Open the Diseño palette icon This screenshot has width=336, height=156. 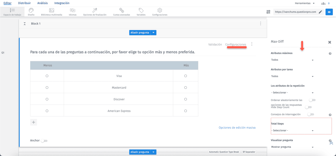pos(31,10)
